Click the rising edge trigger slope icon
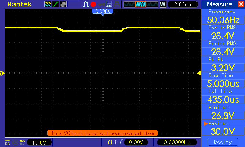Screen dimensions: 245x147 coord(121,142)
